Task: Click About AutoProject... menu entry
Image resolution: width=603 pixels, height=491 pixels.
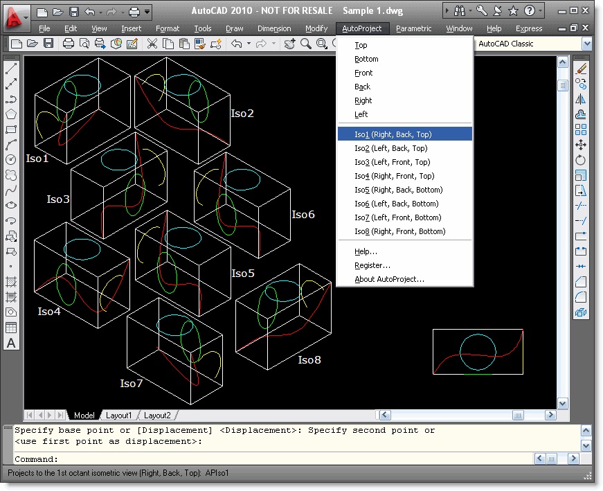Action: 389,279
